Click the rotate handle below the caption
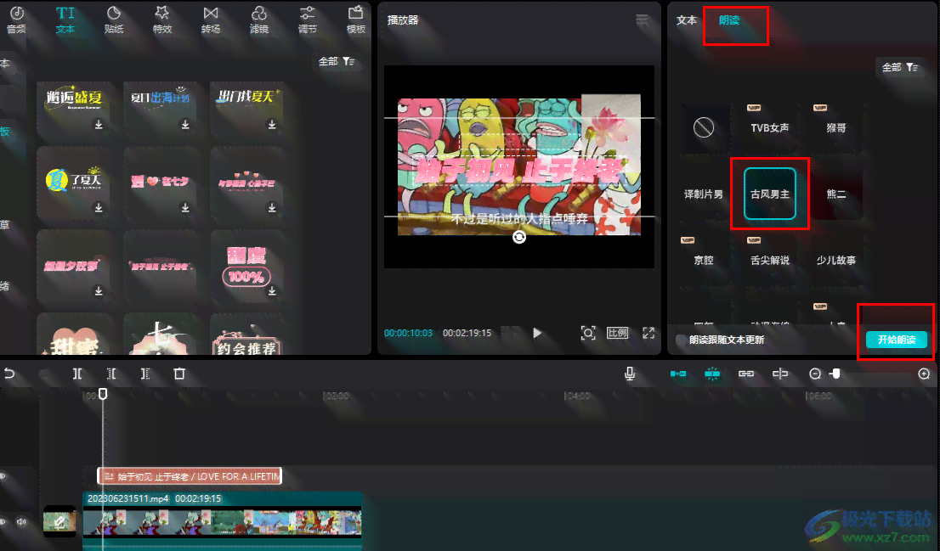940x551 pixels. [519, 237]
